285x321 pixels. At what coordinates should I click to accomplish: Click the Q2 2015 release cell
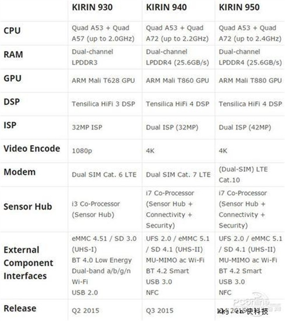click(x=85, y=310)
